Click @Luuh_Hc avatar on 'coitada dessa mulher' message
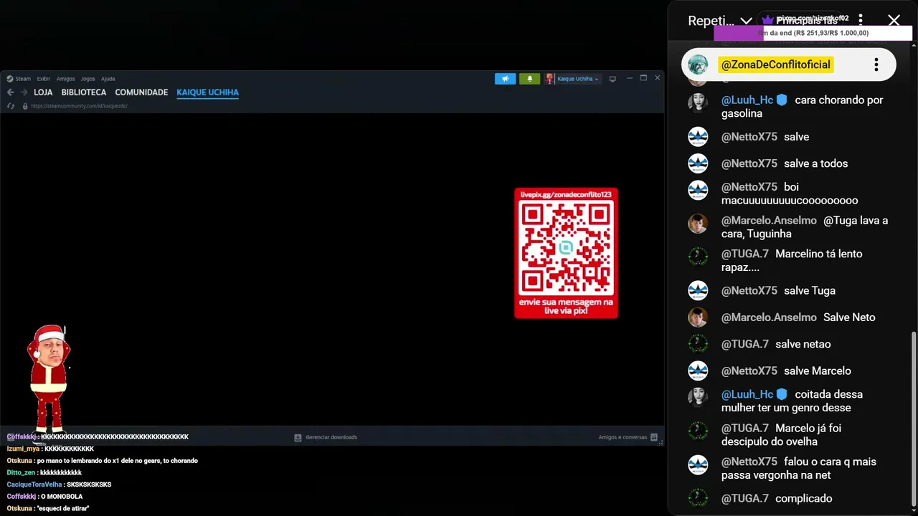Image resolution: width=918 pixels, height=516 pixels. point(698,396)
